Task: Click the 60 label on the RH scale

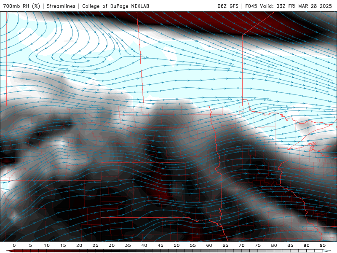Action: tap(209, 245)
